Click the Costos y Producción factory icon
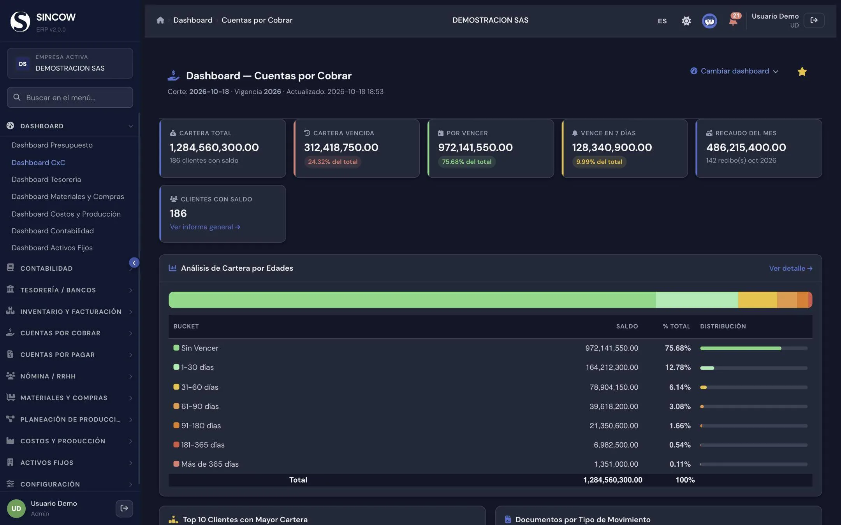This screenshot has width=841, height=525. click(x=11, y=441)
